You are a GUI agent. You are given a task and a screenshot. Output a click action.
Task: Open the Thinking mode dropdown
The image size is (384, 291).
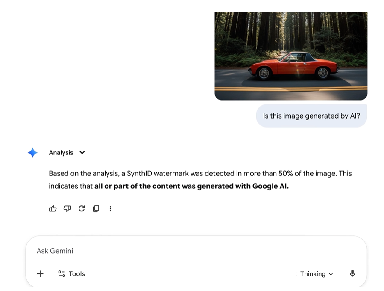click(316, 274)
